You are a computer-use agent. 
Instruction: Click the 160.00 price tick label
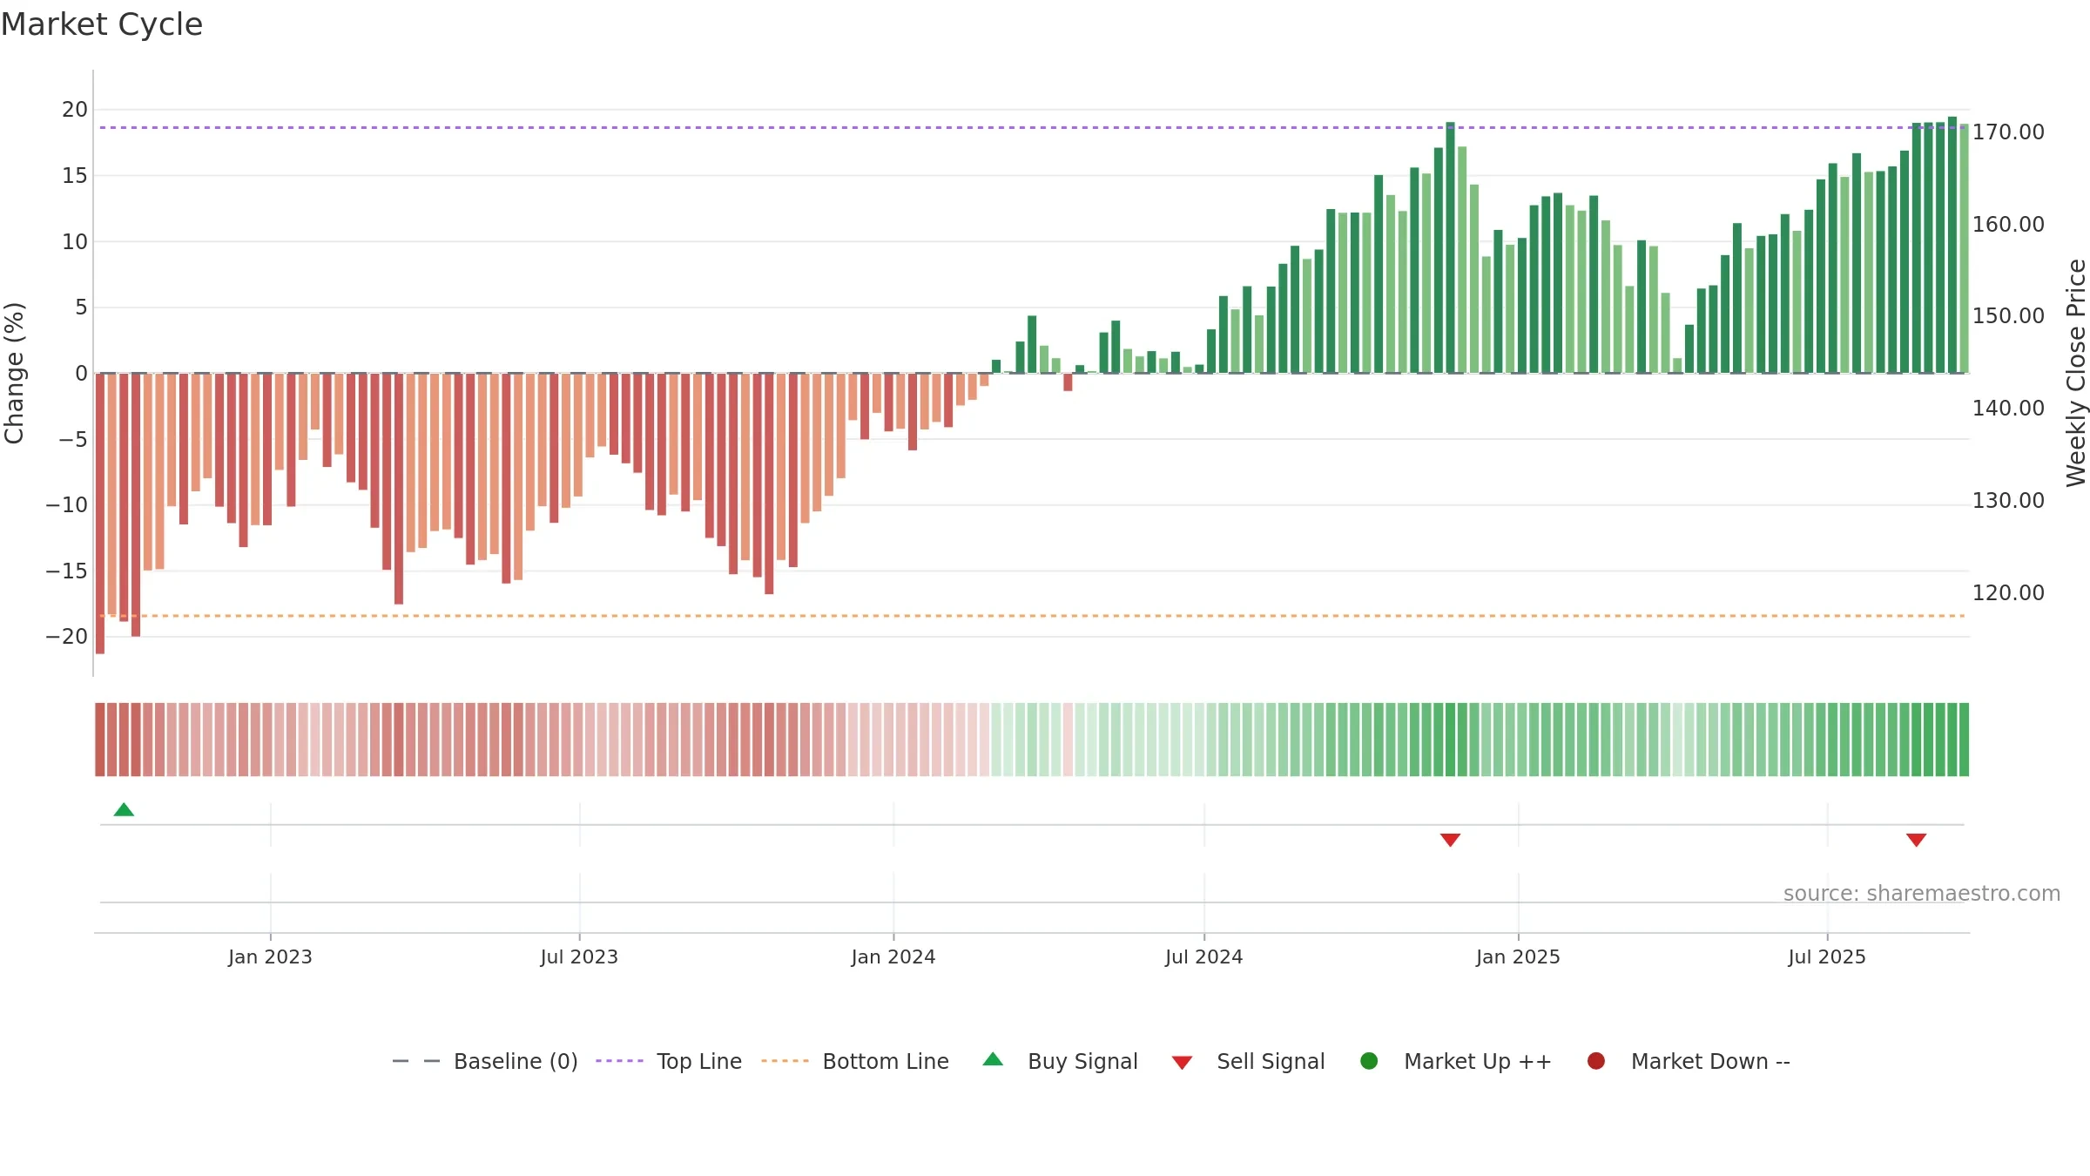tap(2008, 225)
